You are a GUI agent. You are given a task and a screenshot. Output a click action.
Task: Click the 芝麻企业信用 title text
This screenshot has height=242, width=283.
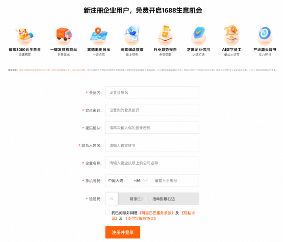pyautogui.click(x=198, y=49)
